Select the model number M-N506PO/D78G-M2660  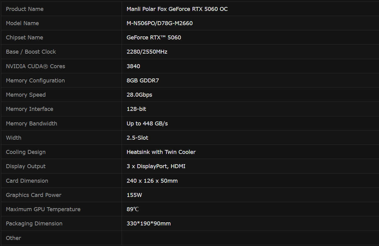point(159,23)
